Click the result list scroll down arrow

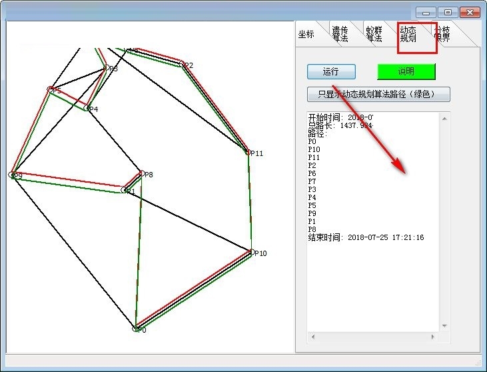coord(444,326)
